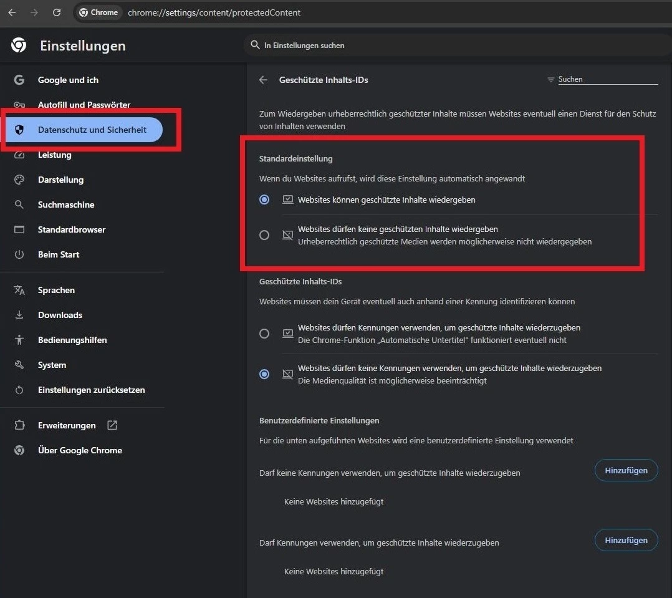Click the wrench icon for System

[19, 365]
